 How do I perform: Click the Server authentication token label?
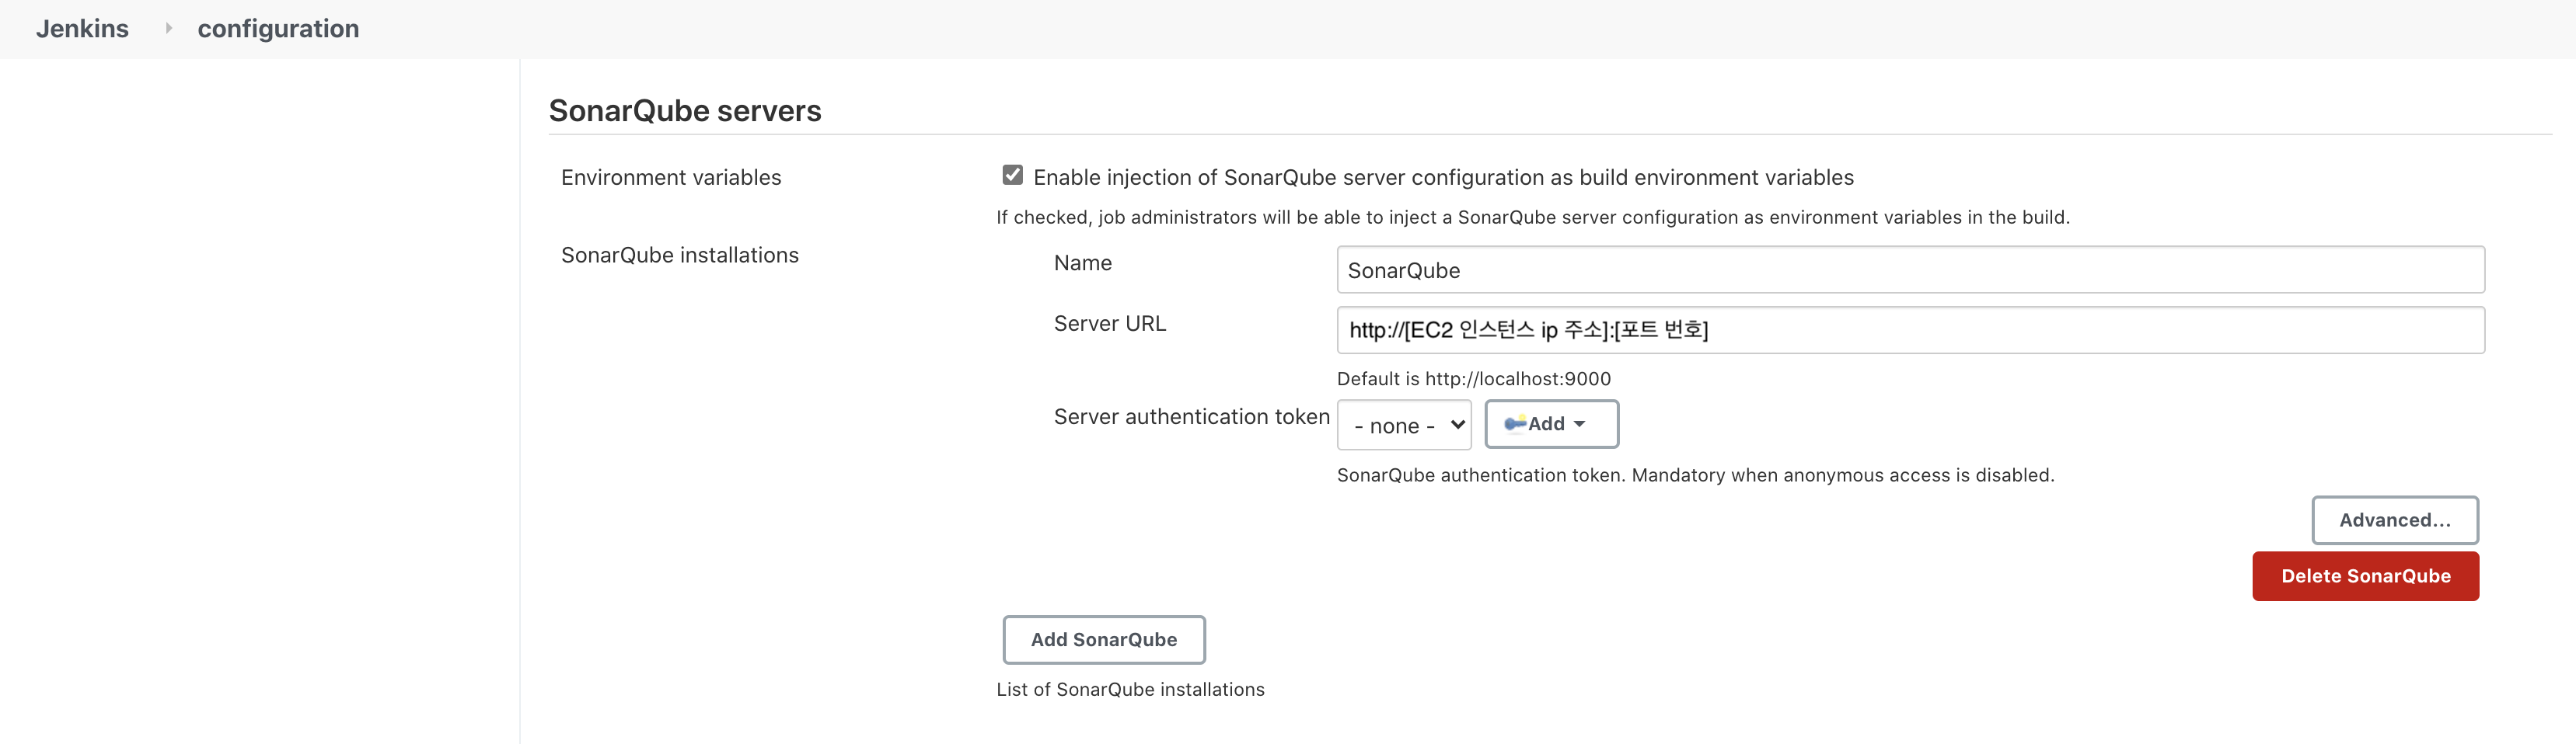(1191, 418)
